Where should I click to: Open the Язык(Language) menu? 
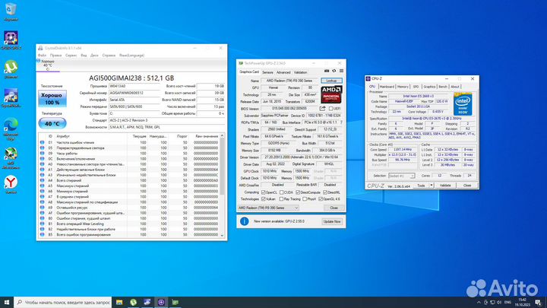tap(131, 56)
